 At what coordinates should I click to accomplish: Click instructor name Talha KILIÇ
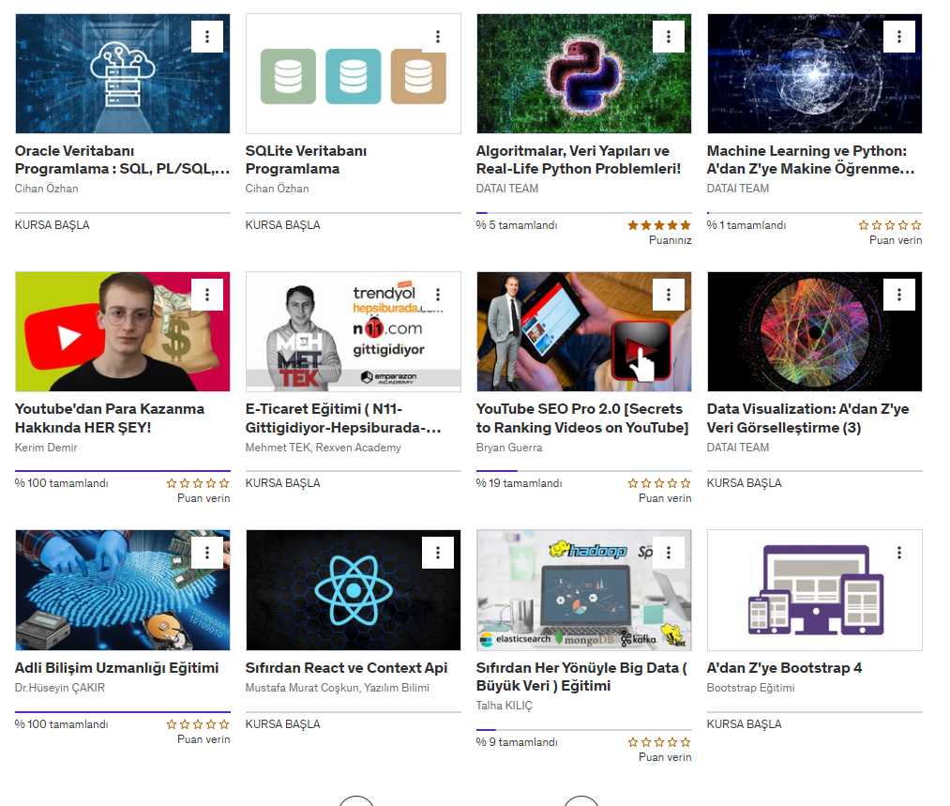point(505,706)
